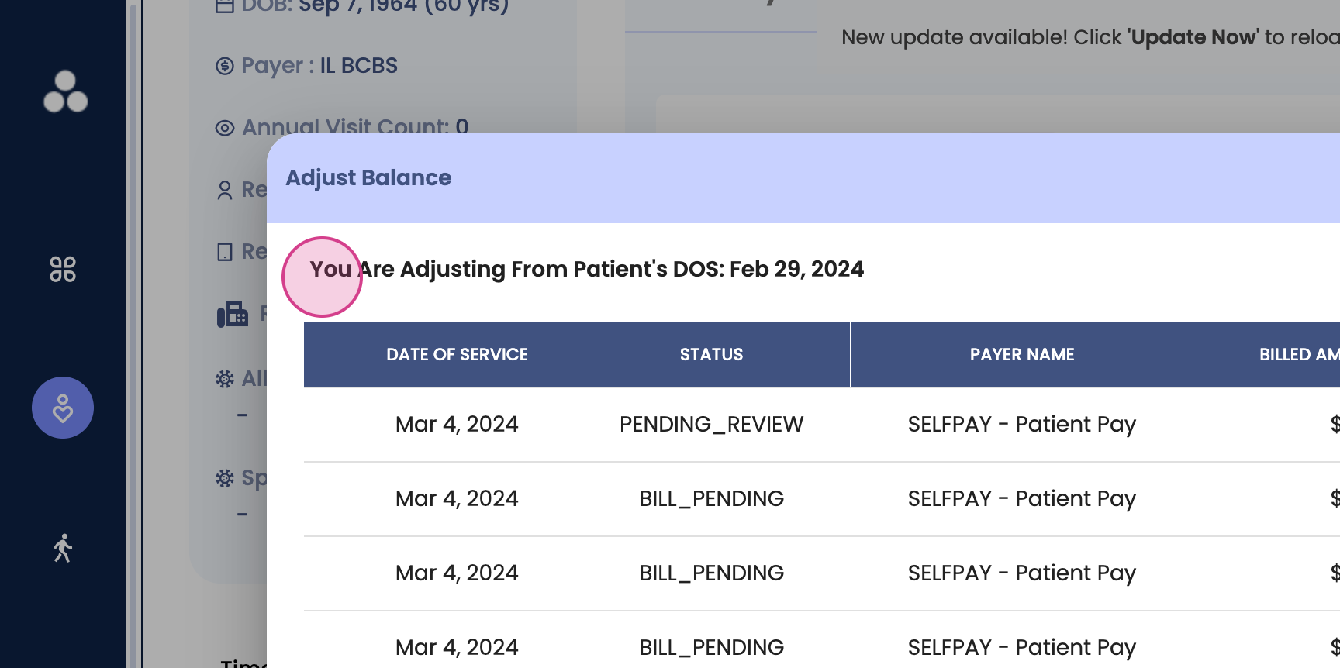Click the Status column header

(x=711, y=355)
